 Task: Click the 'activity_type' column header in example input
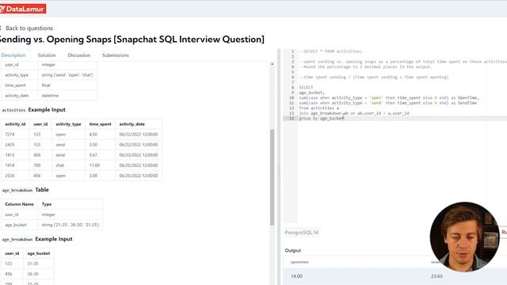pos(68,124)
